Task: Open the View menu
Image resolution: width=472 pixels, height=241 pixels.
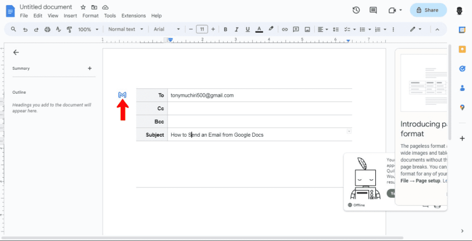Action: coord(53,16)
